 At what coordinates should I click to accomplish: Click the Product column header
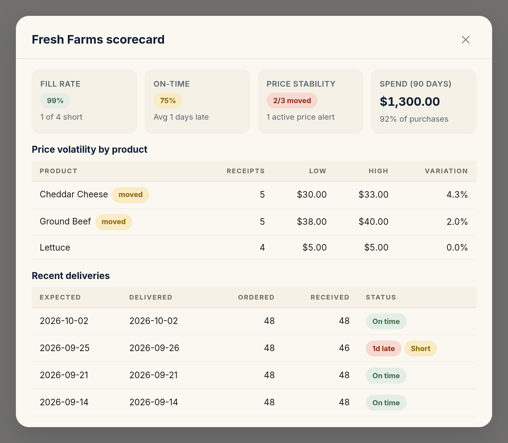pos(59,171)
